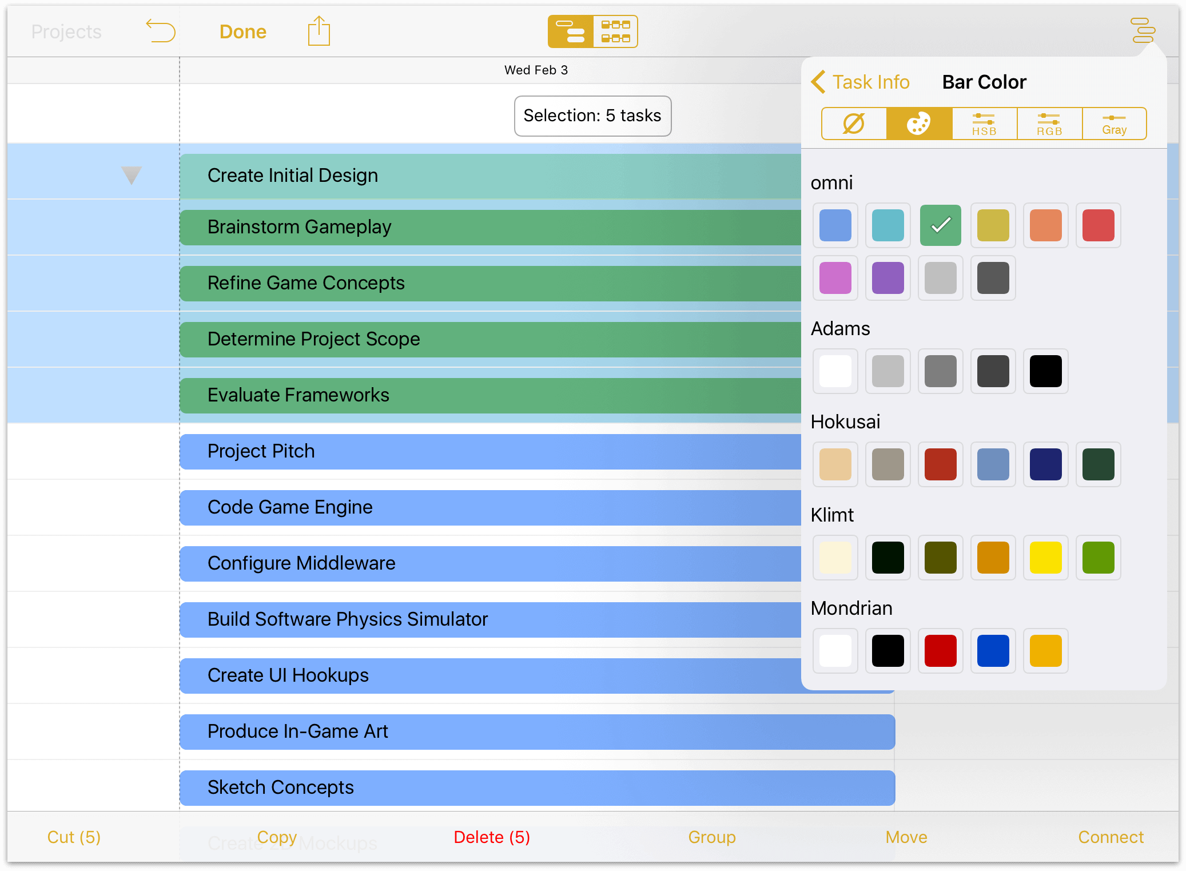Choose omni teal swatch
Screen dimensions: 1186x871
click(888, 225)
